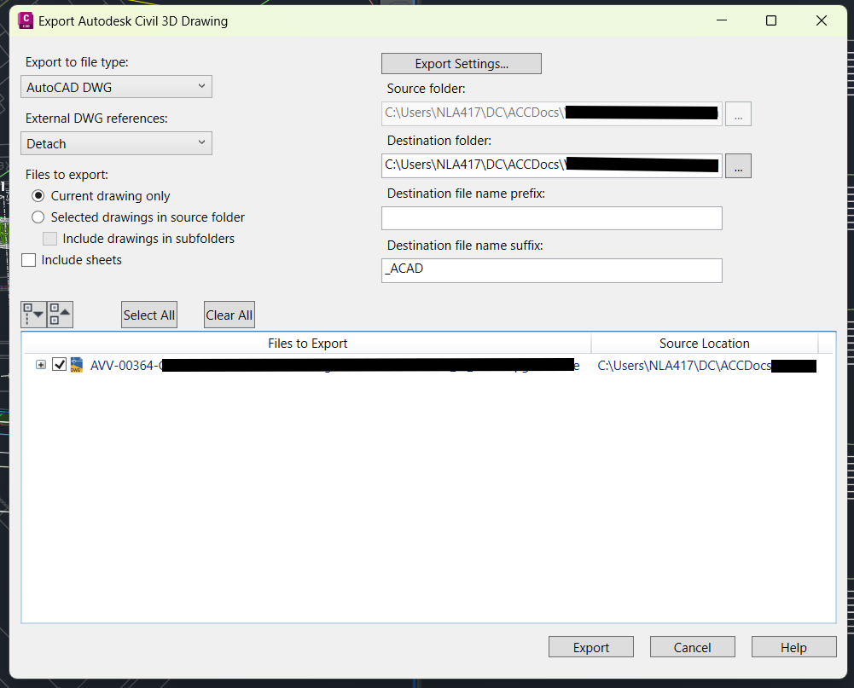This screenshot has height=688, width=854.
Task: Maximize the Export Autodesk Civil 3D Drawing window
Action: (x=771, y=20)
